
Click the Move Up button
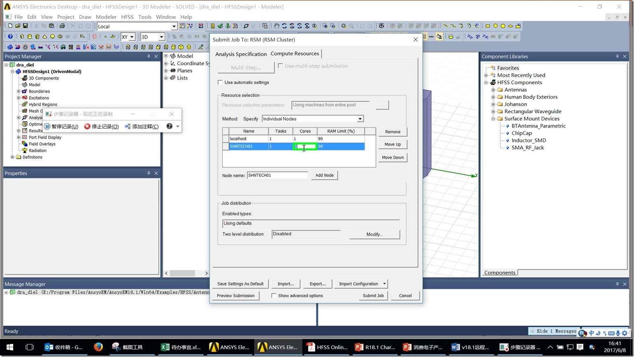click(x=393, y=144)
